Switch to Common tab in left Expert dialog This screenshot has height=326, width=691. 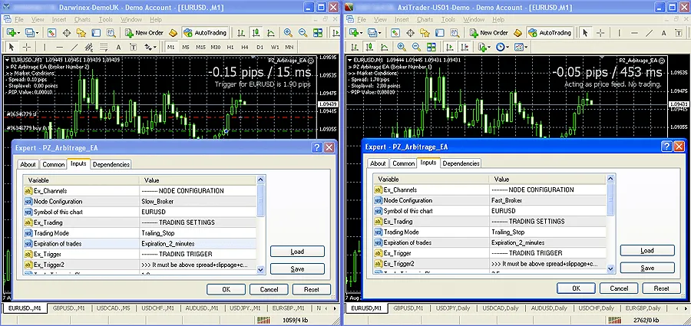[x=53, y=164]
